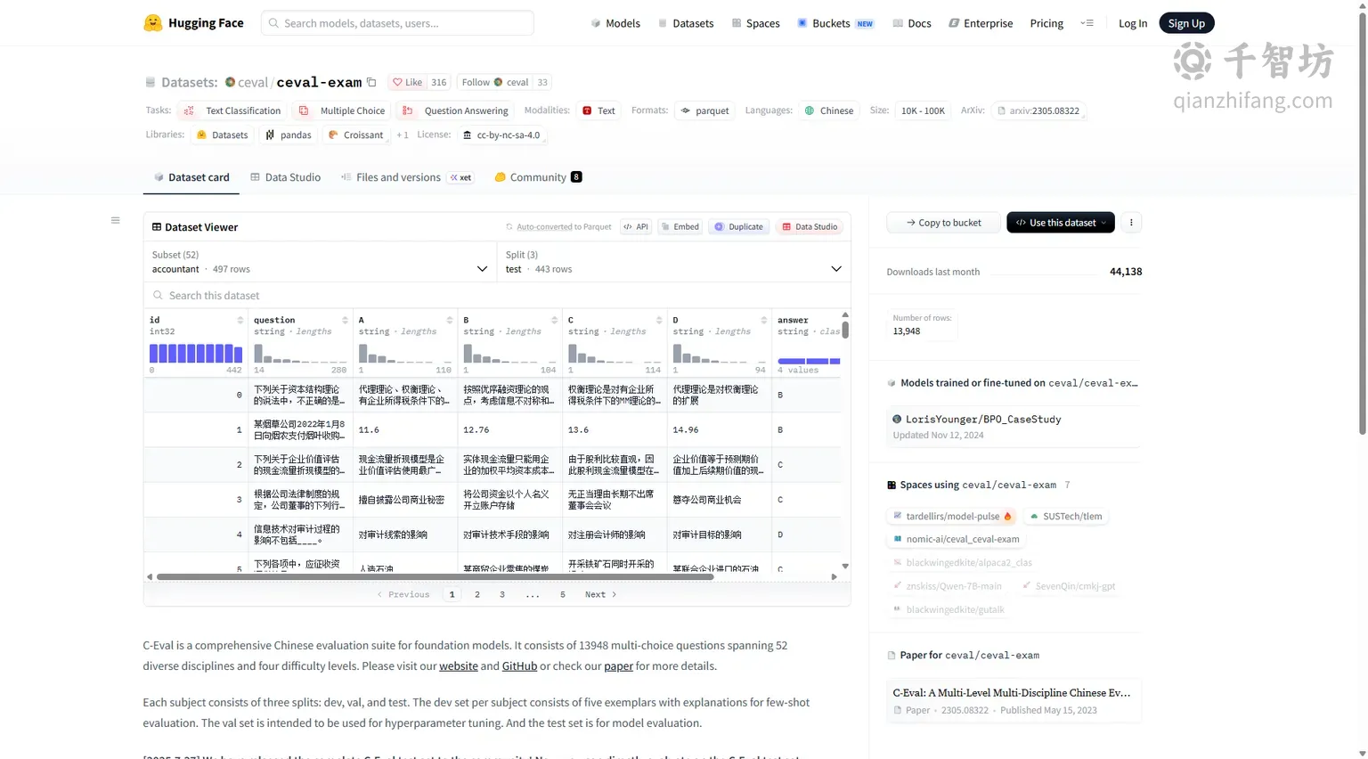Viewport: 1368px width, 759px height.
Task: Sort by column A
Action: (450, 320)
